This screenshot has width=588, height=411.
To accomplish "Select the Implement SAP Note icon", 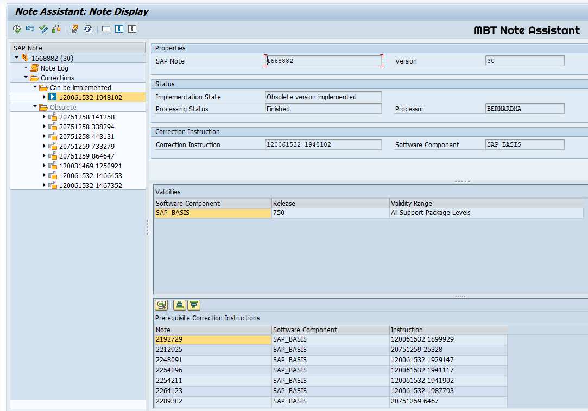I will click(x=17, y=29).
